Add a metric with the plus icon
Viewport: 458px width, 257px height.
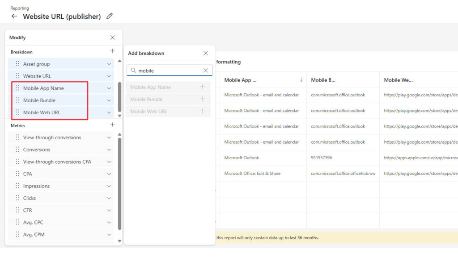point(112,125)
